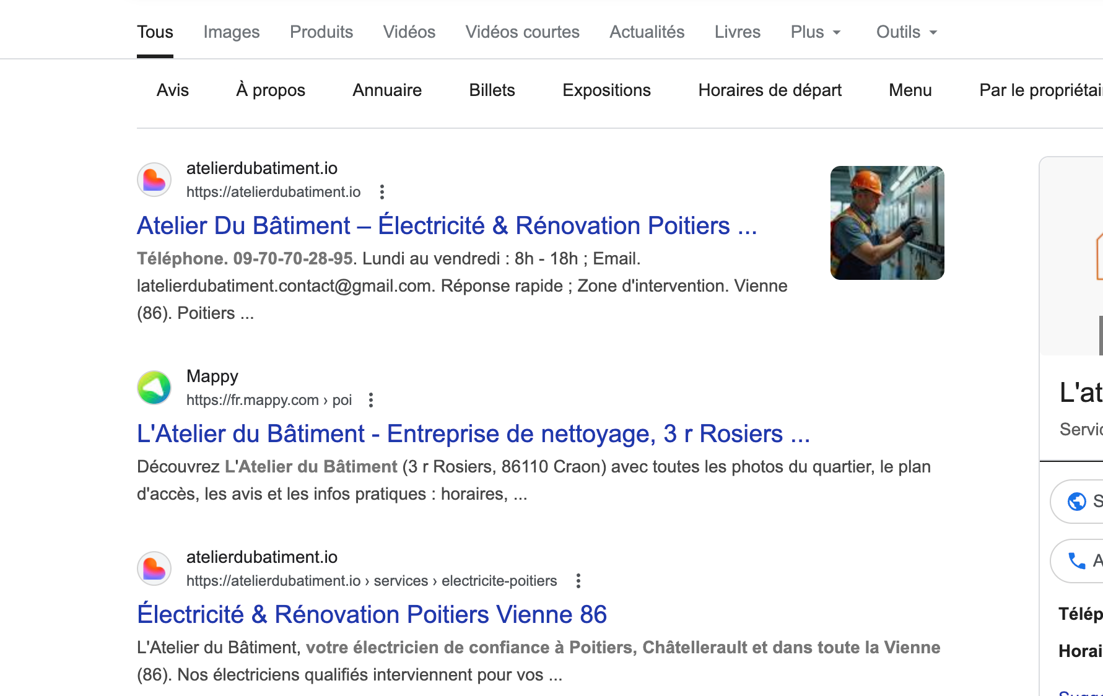Switch to the Images tab
1103x696 pixels.
pos(232,32)
